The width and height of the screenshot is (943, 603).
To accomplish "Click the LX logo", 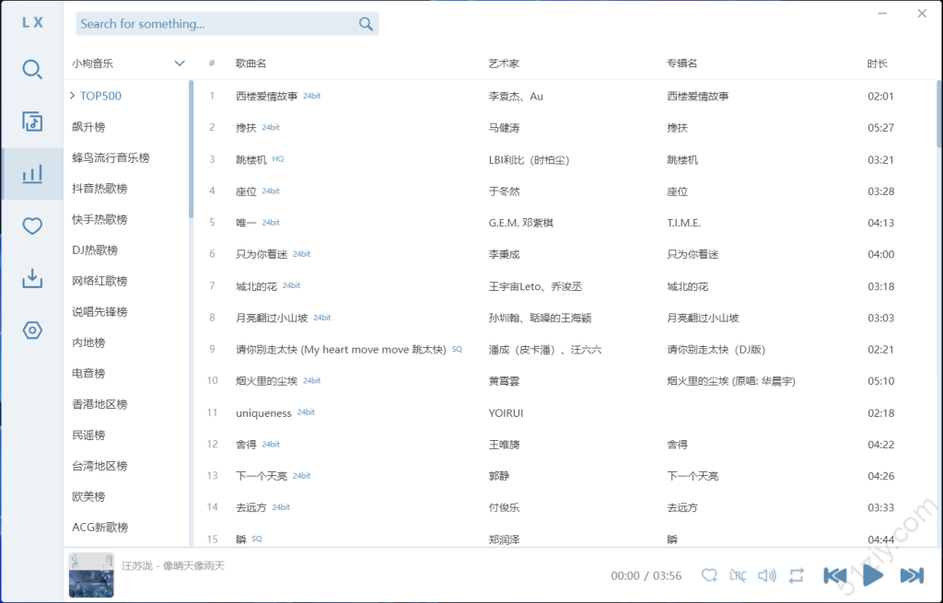I will (32, 22).
